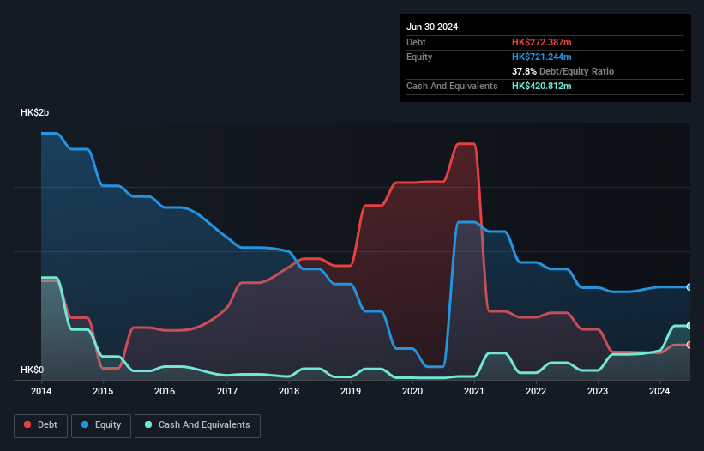Click the 37.8% Debt/Equity Ratio text
This screenshot has height=451, width=704.
click(x=563, y=71)
